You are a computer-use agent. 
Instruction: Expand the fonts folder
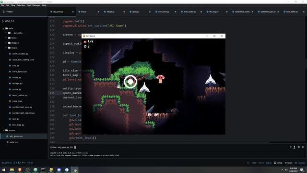tap(6, 38)
